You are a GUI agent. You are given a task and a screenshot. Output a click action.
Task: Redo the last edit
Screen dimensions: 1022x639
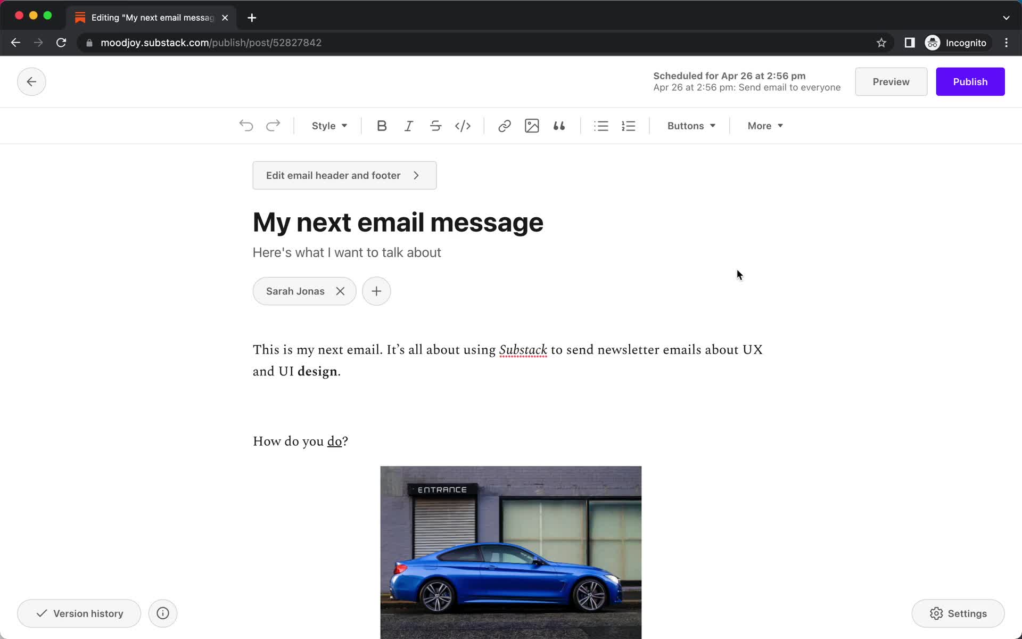point(273,126)
